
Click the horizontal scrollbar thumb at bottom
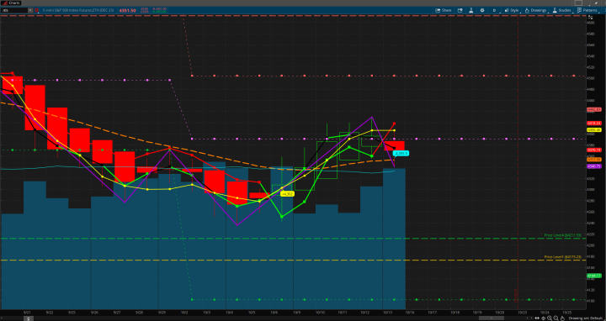click(492, 318)
